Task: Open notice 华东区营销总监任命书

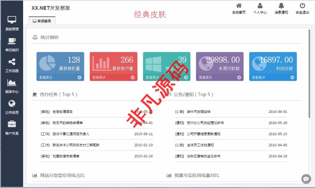Action: tap(204, 156)
